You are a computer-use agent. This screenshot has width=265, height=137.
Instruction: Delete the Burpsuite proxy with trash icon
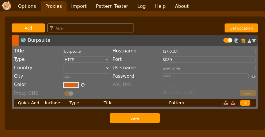pyautogui.click(x=243, y=41)
